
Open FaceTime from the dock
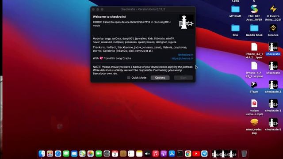[x=99, y=154]
